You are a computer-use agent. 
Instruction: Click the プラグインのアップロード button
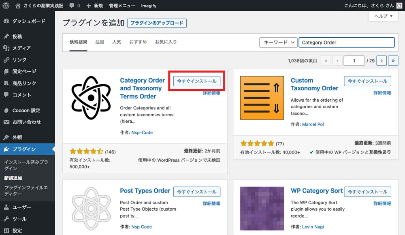(x=157, y=23)
